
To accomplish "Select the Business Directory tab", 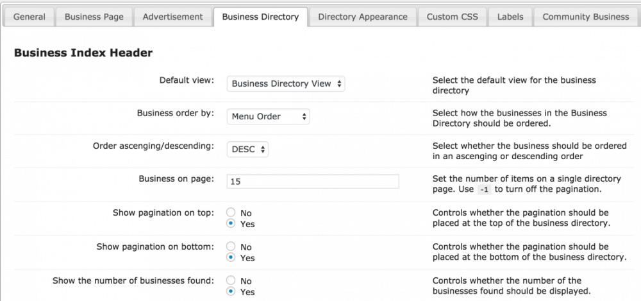I will [260, 17].
